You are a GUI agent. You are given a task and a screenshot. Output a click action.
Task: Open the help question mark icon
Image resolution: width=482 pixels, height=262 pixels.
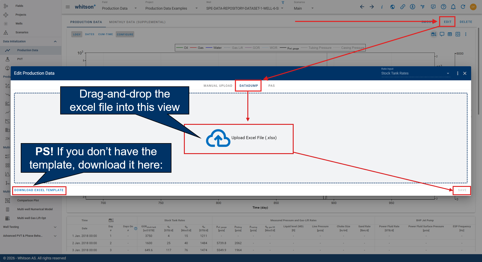(443, 7)
